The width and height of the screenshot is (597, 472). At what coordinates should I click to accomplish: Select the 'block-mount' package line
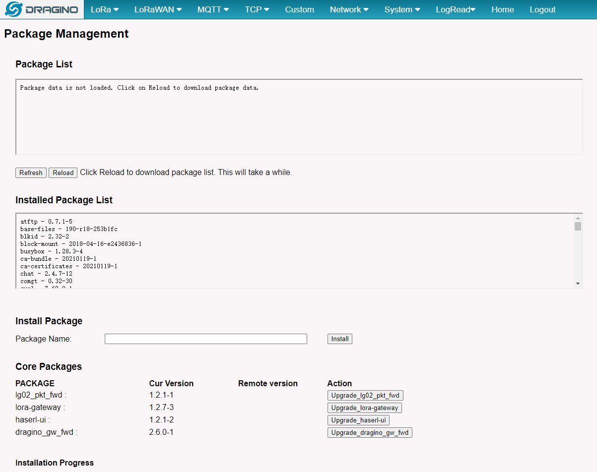81,244
